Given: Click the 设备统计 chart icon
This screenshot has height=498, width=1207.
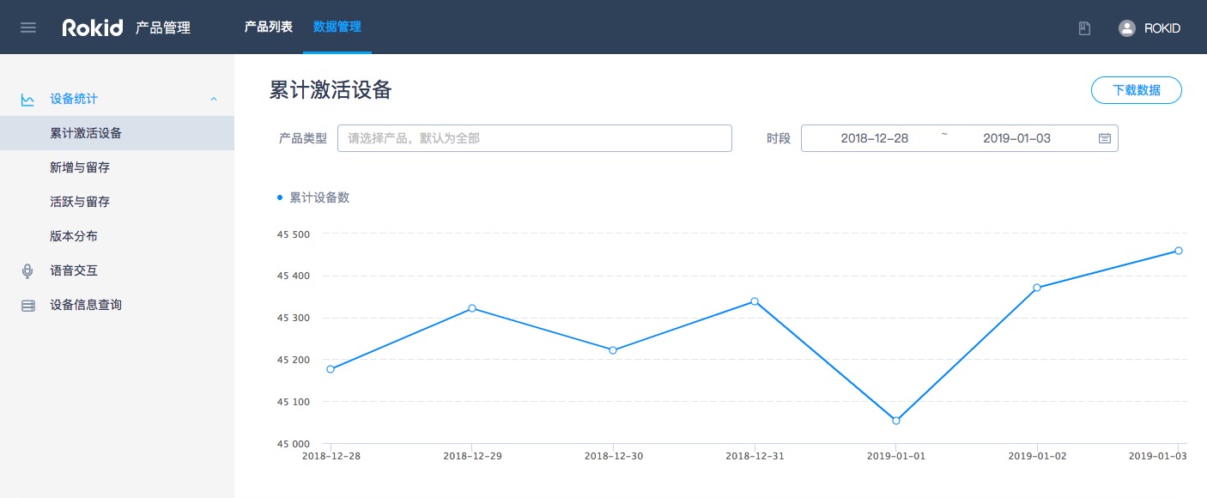Looking at the screenshot, I should click(28, 100).
